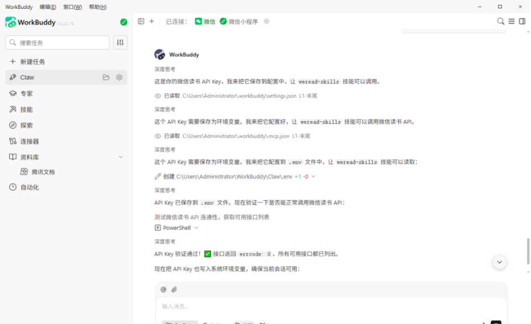Click the 测试微信读书 API 连通性 line
Image resolution: width=531 pixels, height=324 pixels.
pyautogui.click(x=212, y=217)
